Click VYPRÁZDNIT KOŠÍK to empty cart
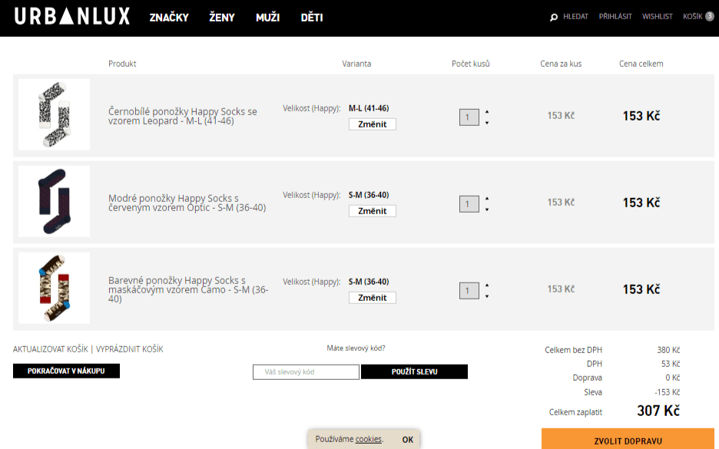Viewport: 719px width, 449px height. coord(129,349)
